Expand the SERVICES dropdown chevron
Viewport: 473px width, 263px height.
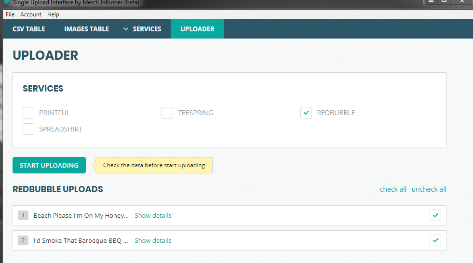[126, 29]
